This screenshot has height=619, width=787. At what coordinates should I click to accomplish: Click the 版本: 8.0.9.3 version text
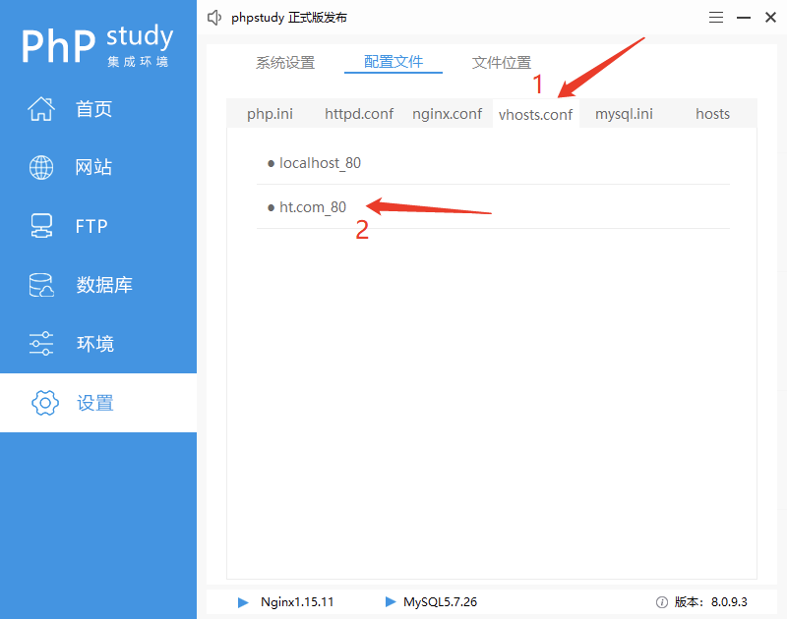click(x=710, y=602)
